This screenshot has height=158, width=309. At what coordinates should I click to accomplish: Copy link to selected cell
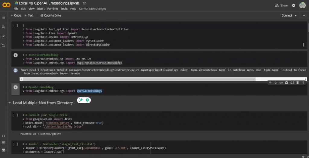tap(281, 83)
